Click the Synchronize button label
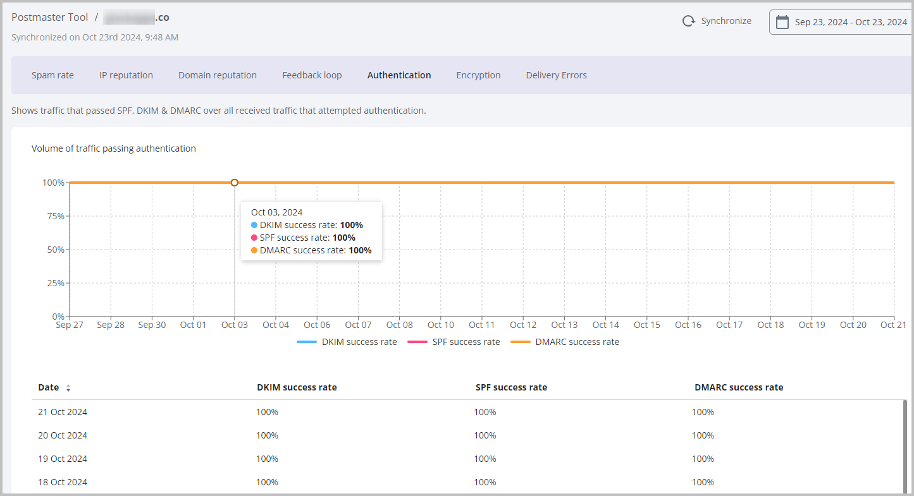This screenshot has width=914, height=496. pos(726,21)
